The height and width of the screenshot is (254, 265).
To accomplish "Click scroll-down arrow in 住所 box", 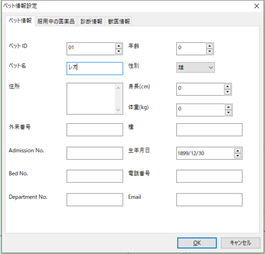I will pyautogui.click(x=118, y=110).
